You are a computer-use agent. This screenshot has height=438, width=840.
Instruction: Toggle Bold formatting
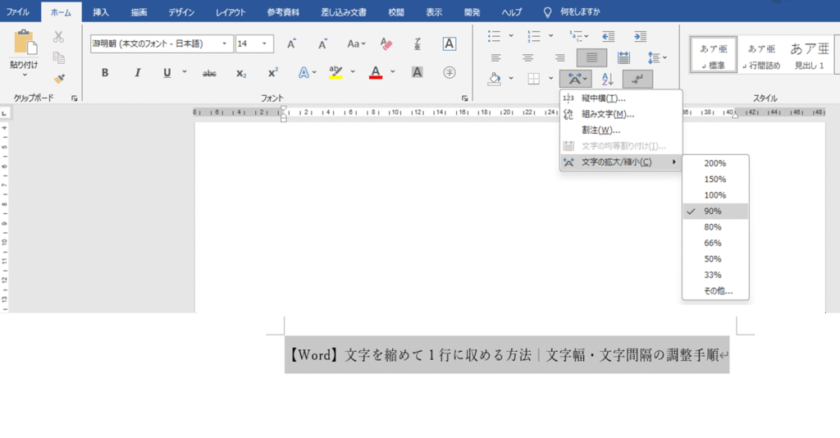click(105, 73)
